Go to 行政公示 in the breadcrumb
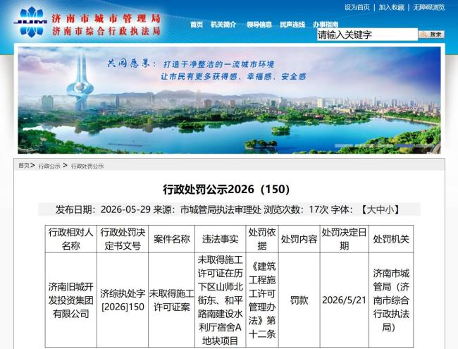Image resolution: width=458 pixels, height=349 pixels. 49,166
